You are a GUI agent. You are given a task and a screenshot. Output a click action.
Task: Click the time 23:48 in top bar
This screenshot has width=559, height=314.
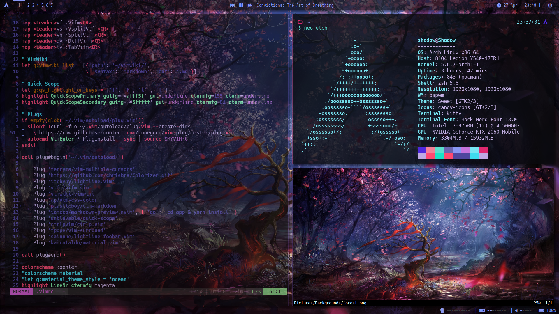coord(530,5)
